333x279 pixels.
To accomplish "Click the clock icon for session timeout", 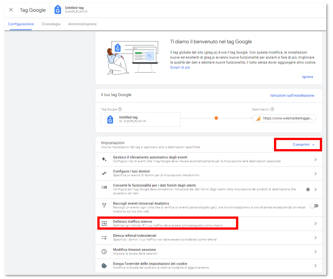I will (104, 252).
